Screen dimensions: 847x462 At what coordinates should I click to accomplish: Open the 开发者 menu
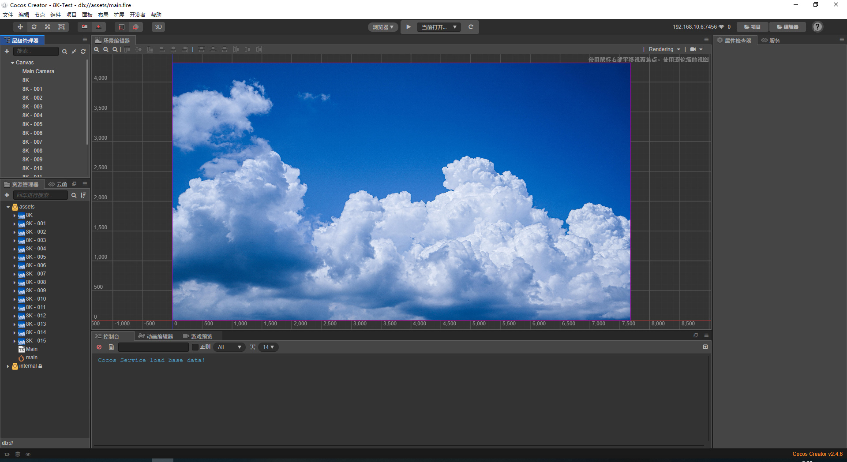point(137,15)
